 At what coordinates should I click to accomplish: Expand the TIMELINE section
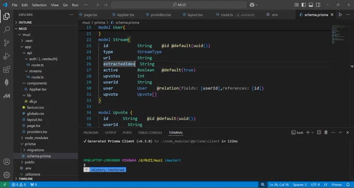pos(46,179)
